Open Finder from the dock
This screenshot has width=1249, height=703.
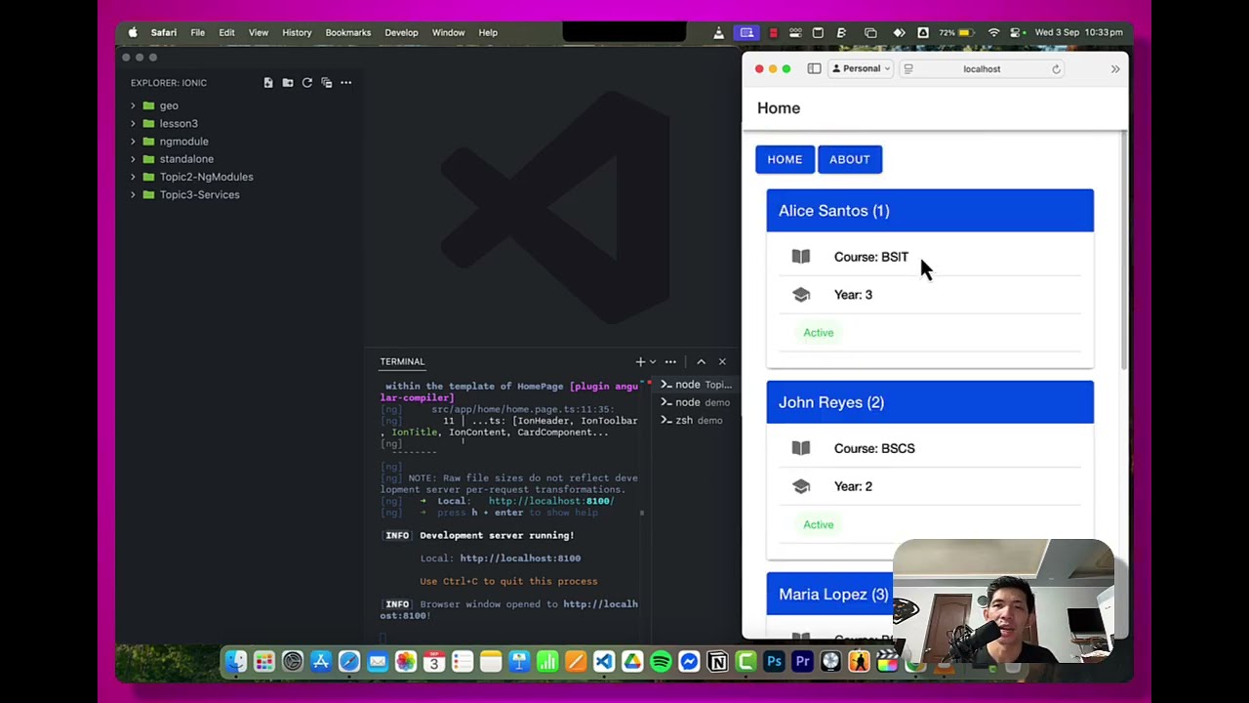coord(236,662)
